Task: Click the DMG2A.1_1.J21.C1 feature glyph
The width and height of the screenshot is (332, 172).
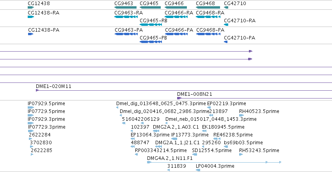Action: 159,147
